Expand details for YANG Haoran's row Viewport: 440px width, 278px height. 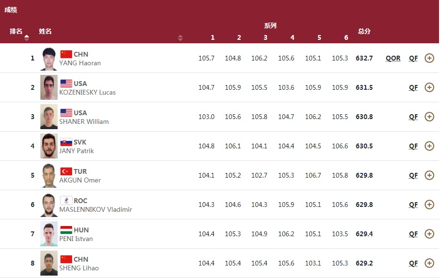click(429, 58)
